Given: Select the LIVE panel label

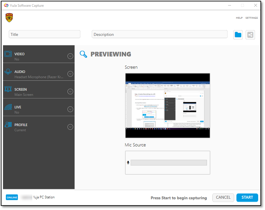Looking at the screenshot, I should [18, 107].
